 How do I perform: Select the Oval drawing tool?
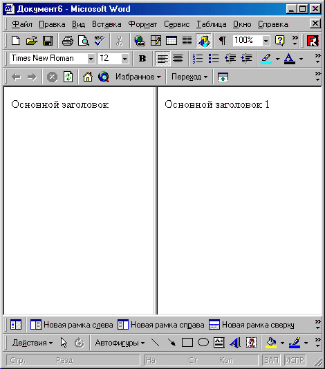pos(203,343)
